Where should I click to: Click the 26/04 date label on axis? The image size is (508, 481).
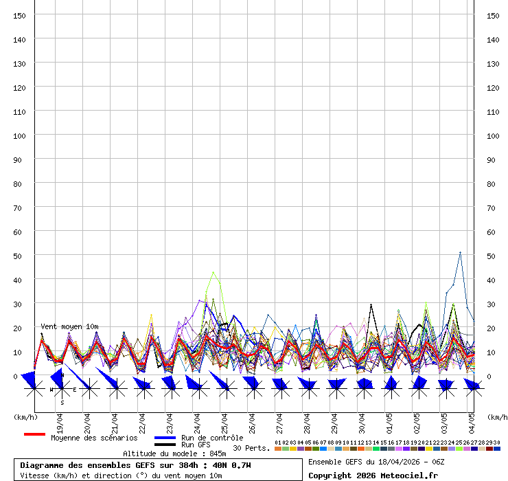coord(252,421)
